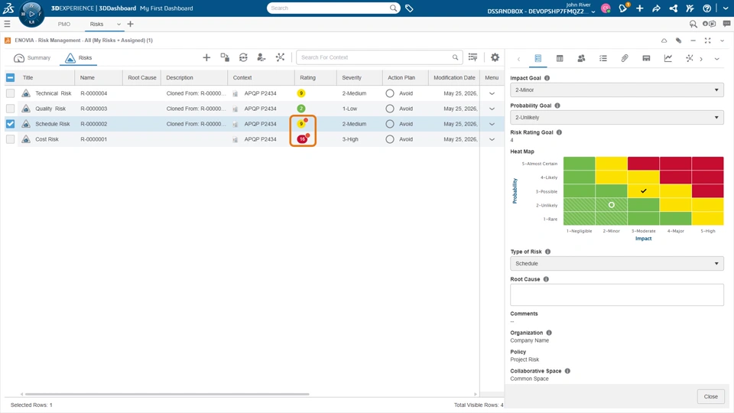Viewport: 734px width, 413px height.
Task: Select the Avoid radio for Technical Risk
Action: pos(389,93)
